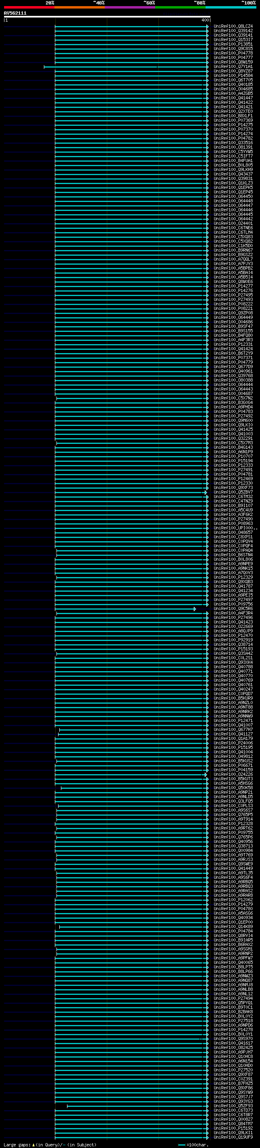Select the UniRef100_P08222 label
This screenshot has height=1148, width=260.
233,304
